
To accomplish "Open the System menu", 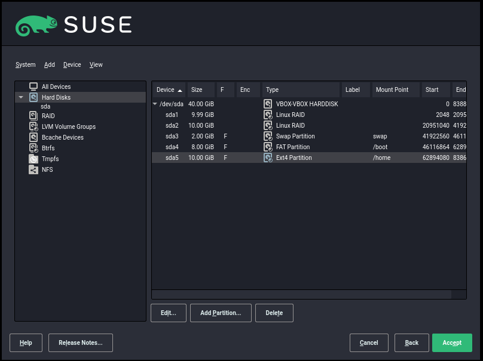I will click(26, 64).
